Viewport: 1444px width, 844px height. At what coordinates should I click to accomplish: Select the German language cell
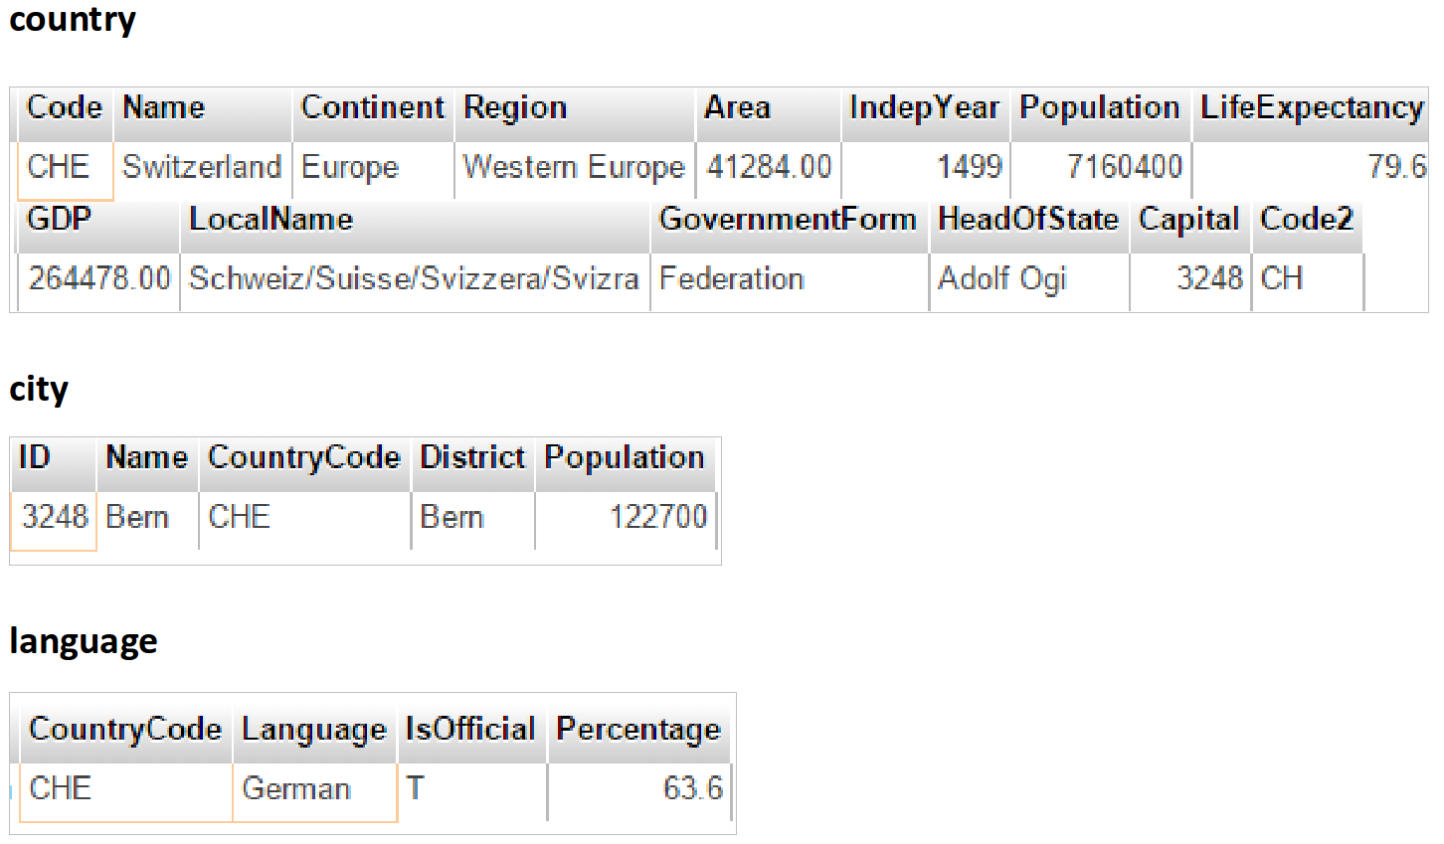[x=296, y=789]
